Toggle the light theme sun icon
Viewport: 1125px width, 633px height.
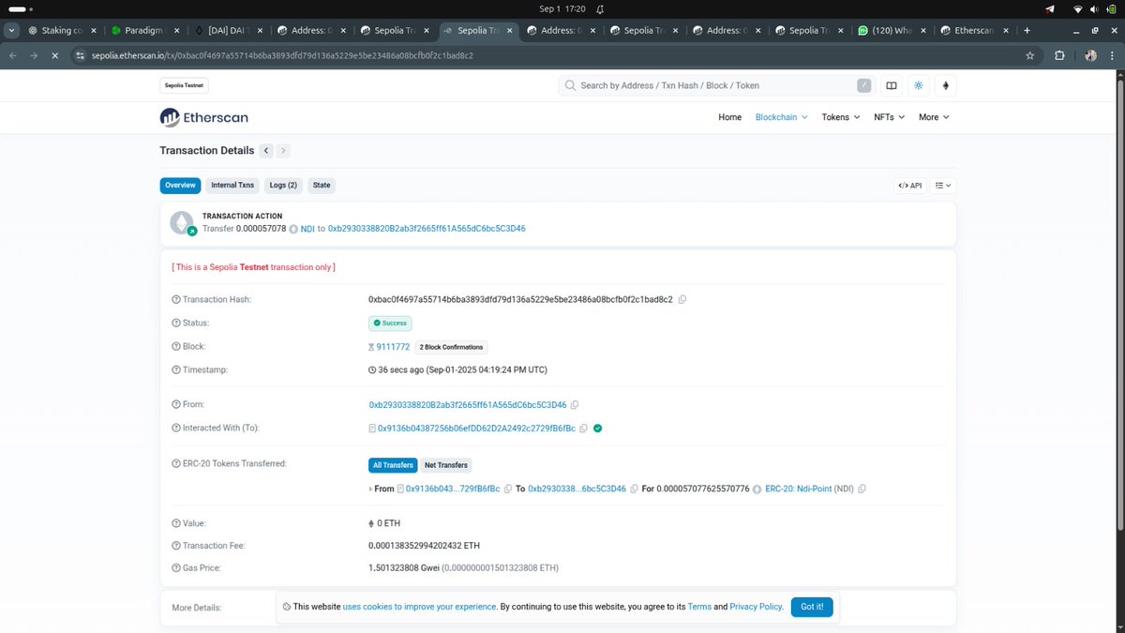tap(919, 85)
